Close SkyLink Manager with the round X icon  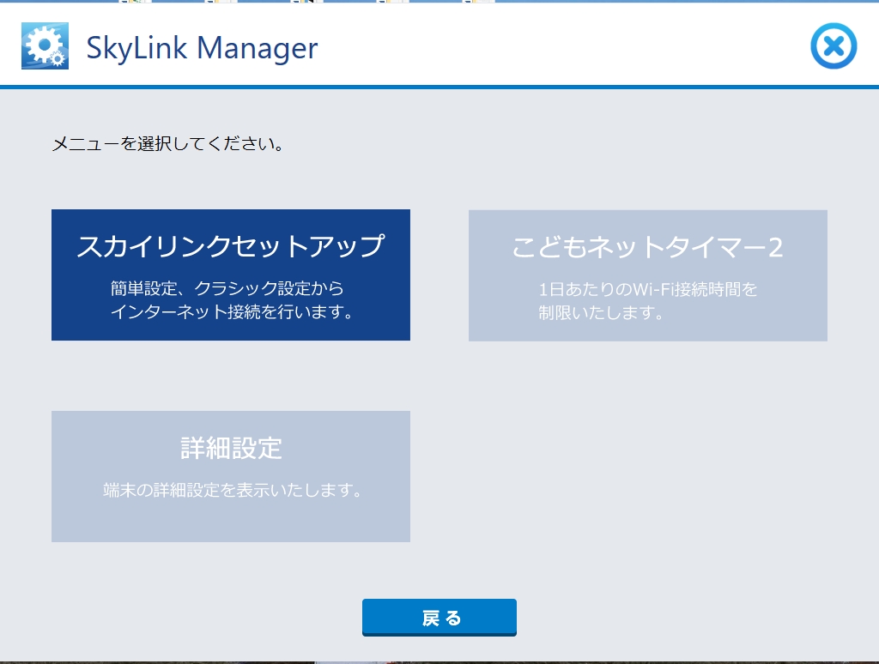(833, 46)
